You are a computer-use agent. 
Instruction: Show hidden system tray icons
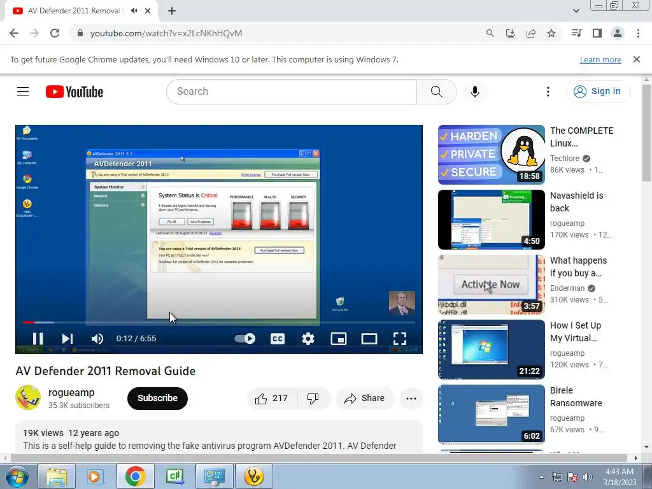coord(541,477)
